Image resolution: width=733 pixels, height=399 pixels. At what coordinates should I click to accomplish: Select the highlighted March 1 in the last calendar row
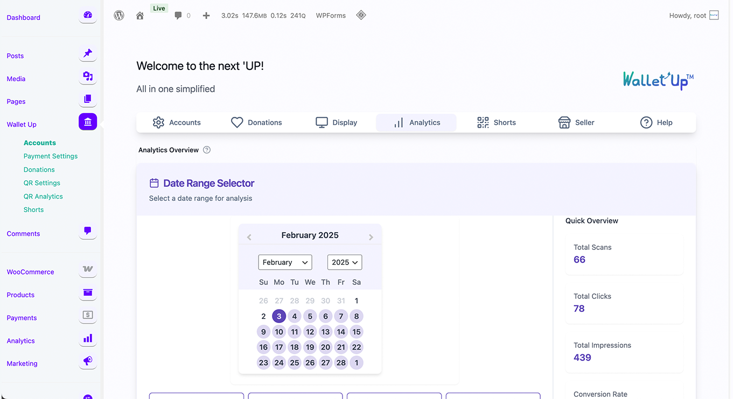click(x=357, y=363)
